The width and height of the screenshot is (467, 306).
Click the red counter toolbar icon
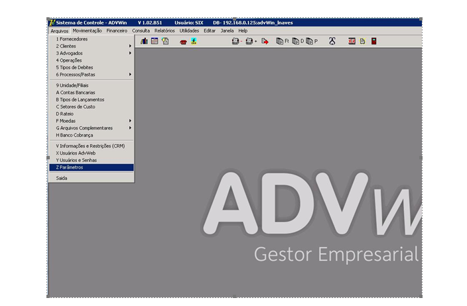point(352,41)
